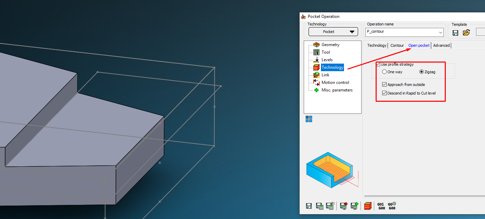Click the Save icon in the bottom toolbar

tap(309, 206)
